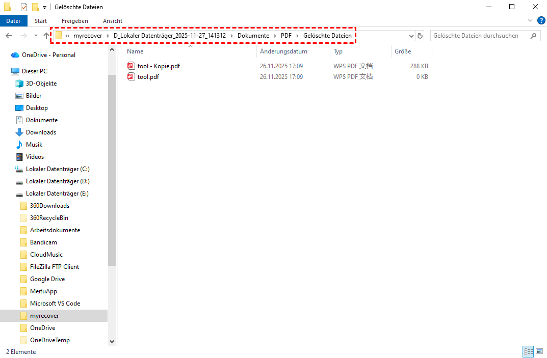Click the Dokumente breadcrumb in the path

[253, 36]
